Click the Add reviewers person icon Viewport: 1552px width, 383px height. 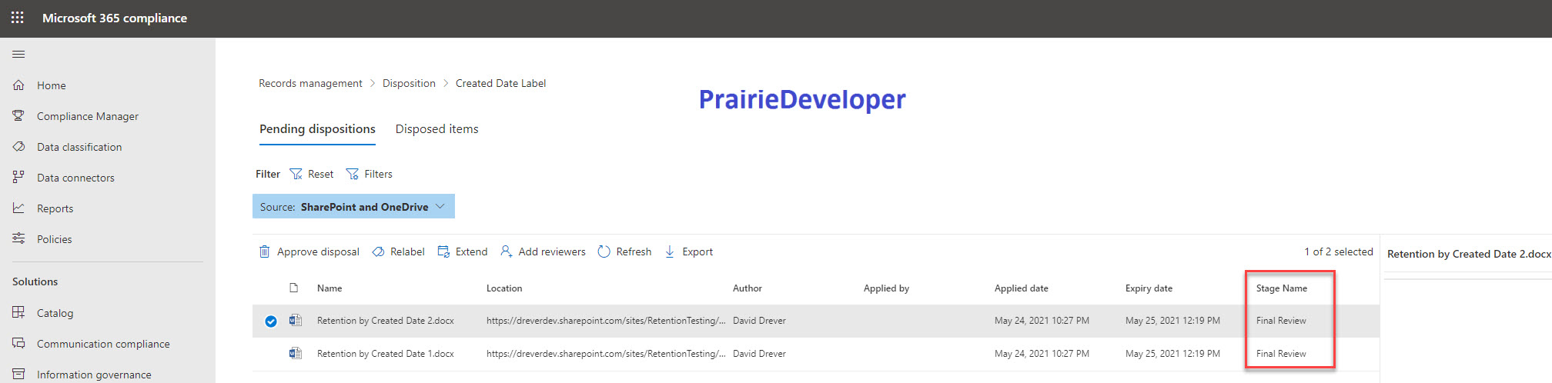[x=507, y=251]
